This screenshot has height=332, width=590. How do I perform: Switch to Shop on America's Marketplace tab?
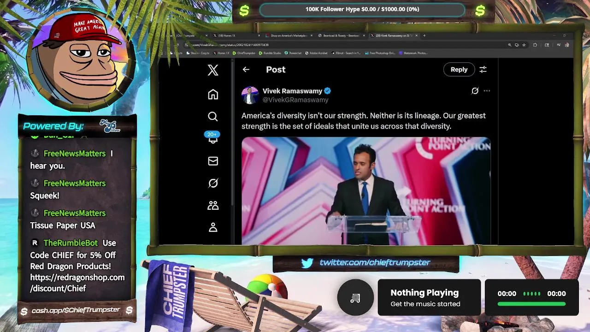(x=289, y=36)
